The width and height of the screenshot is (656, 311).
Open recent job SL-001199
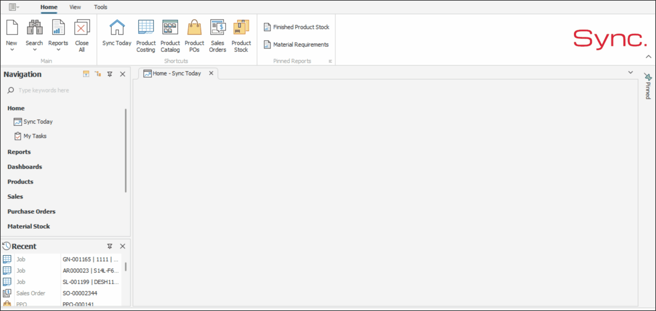tap(91, 282)
